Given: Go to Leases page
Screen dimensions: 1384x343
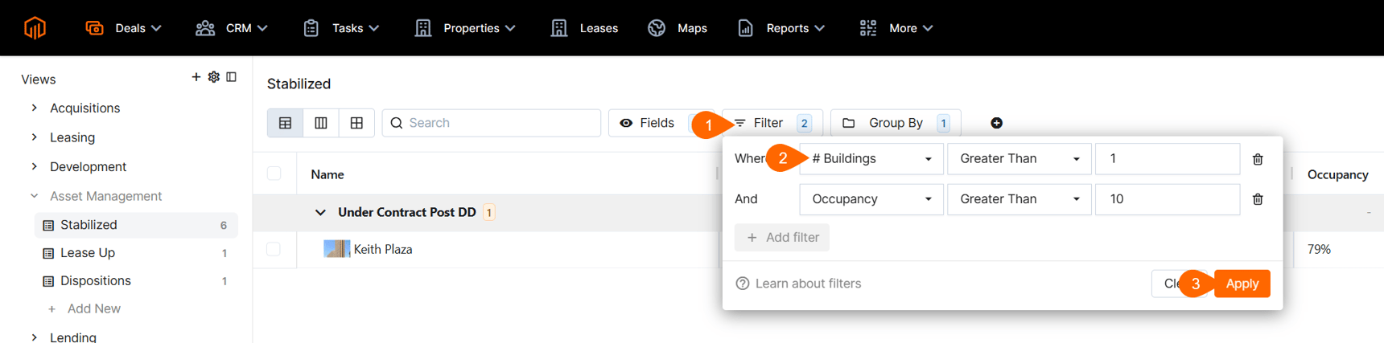Looking at the screenshot, I should click(x=585, y=28).
